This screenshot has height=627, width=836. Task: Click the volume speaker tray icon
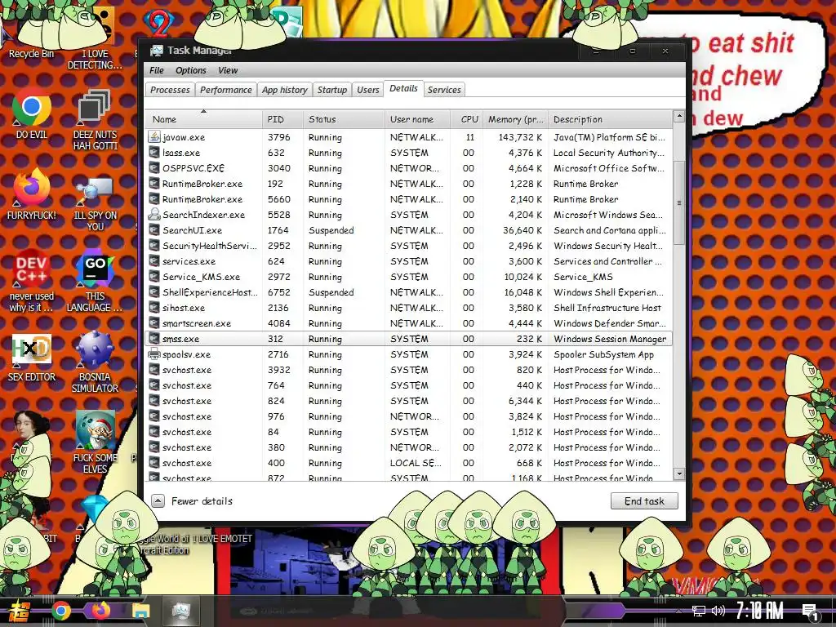tap(718, 611)
